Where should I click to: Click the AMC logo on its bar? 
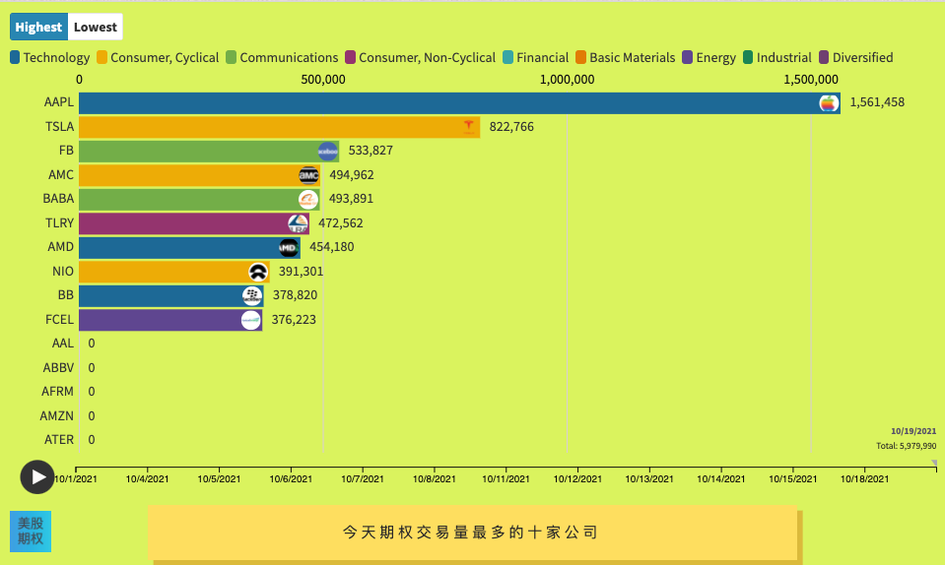(308, 175)
